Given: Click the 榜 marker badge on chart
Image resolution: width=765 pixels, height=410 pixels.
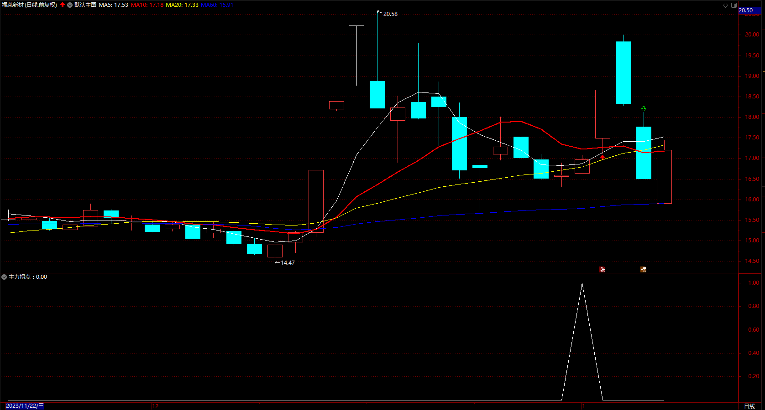Looking at the screenshot, I should click(644, 270).
